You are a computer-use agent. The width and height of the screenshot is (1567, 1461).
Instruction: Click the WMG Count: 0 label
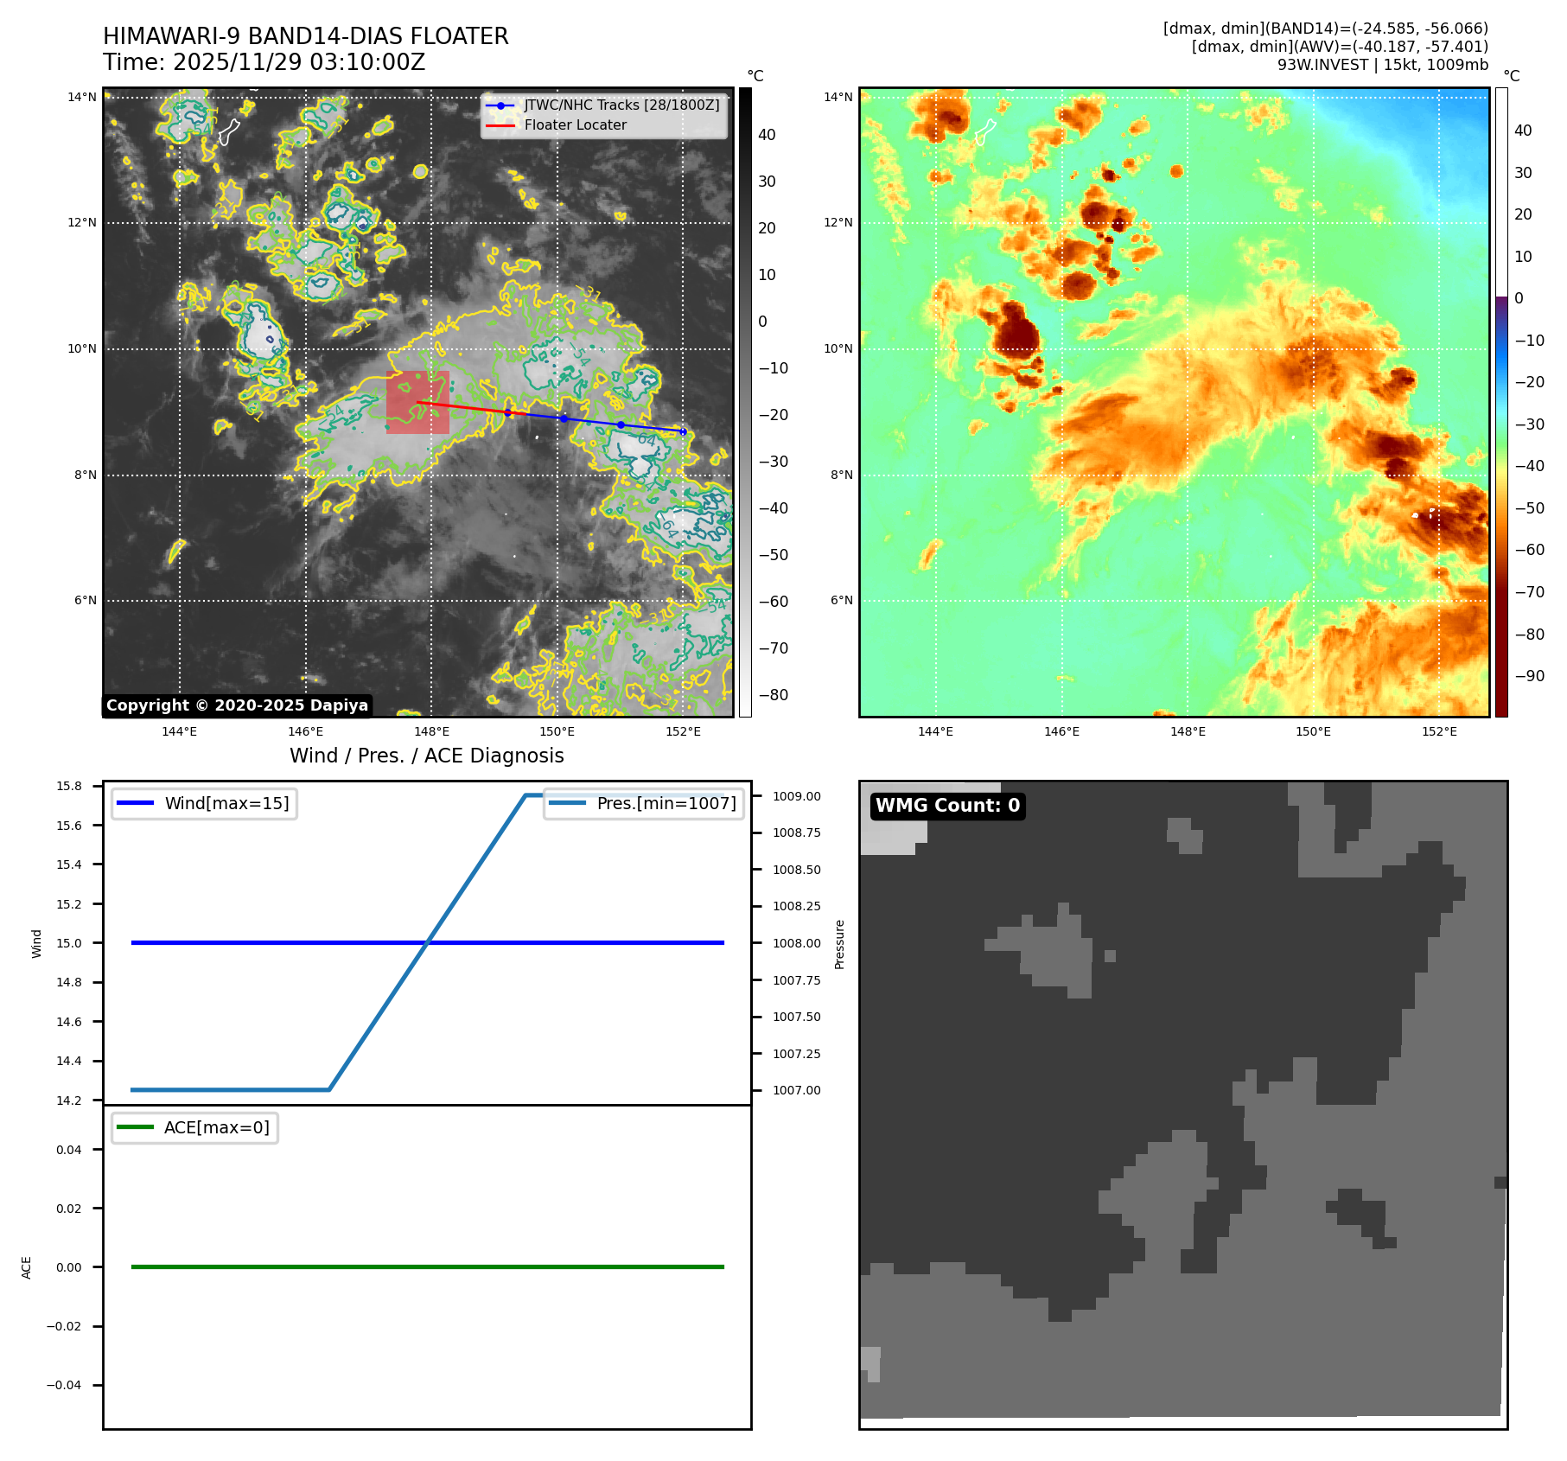coord(947,806)
